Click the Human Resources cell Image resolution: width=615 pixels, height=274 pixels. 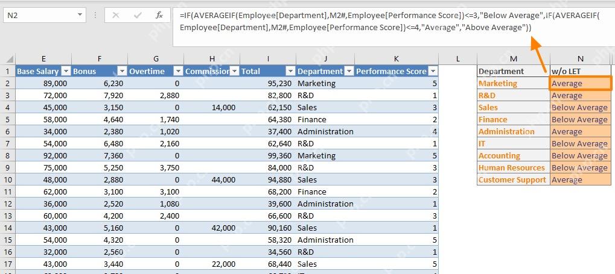pos(514,167)
